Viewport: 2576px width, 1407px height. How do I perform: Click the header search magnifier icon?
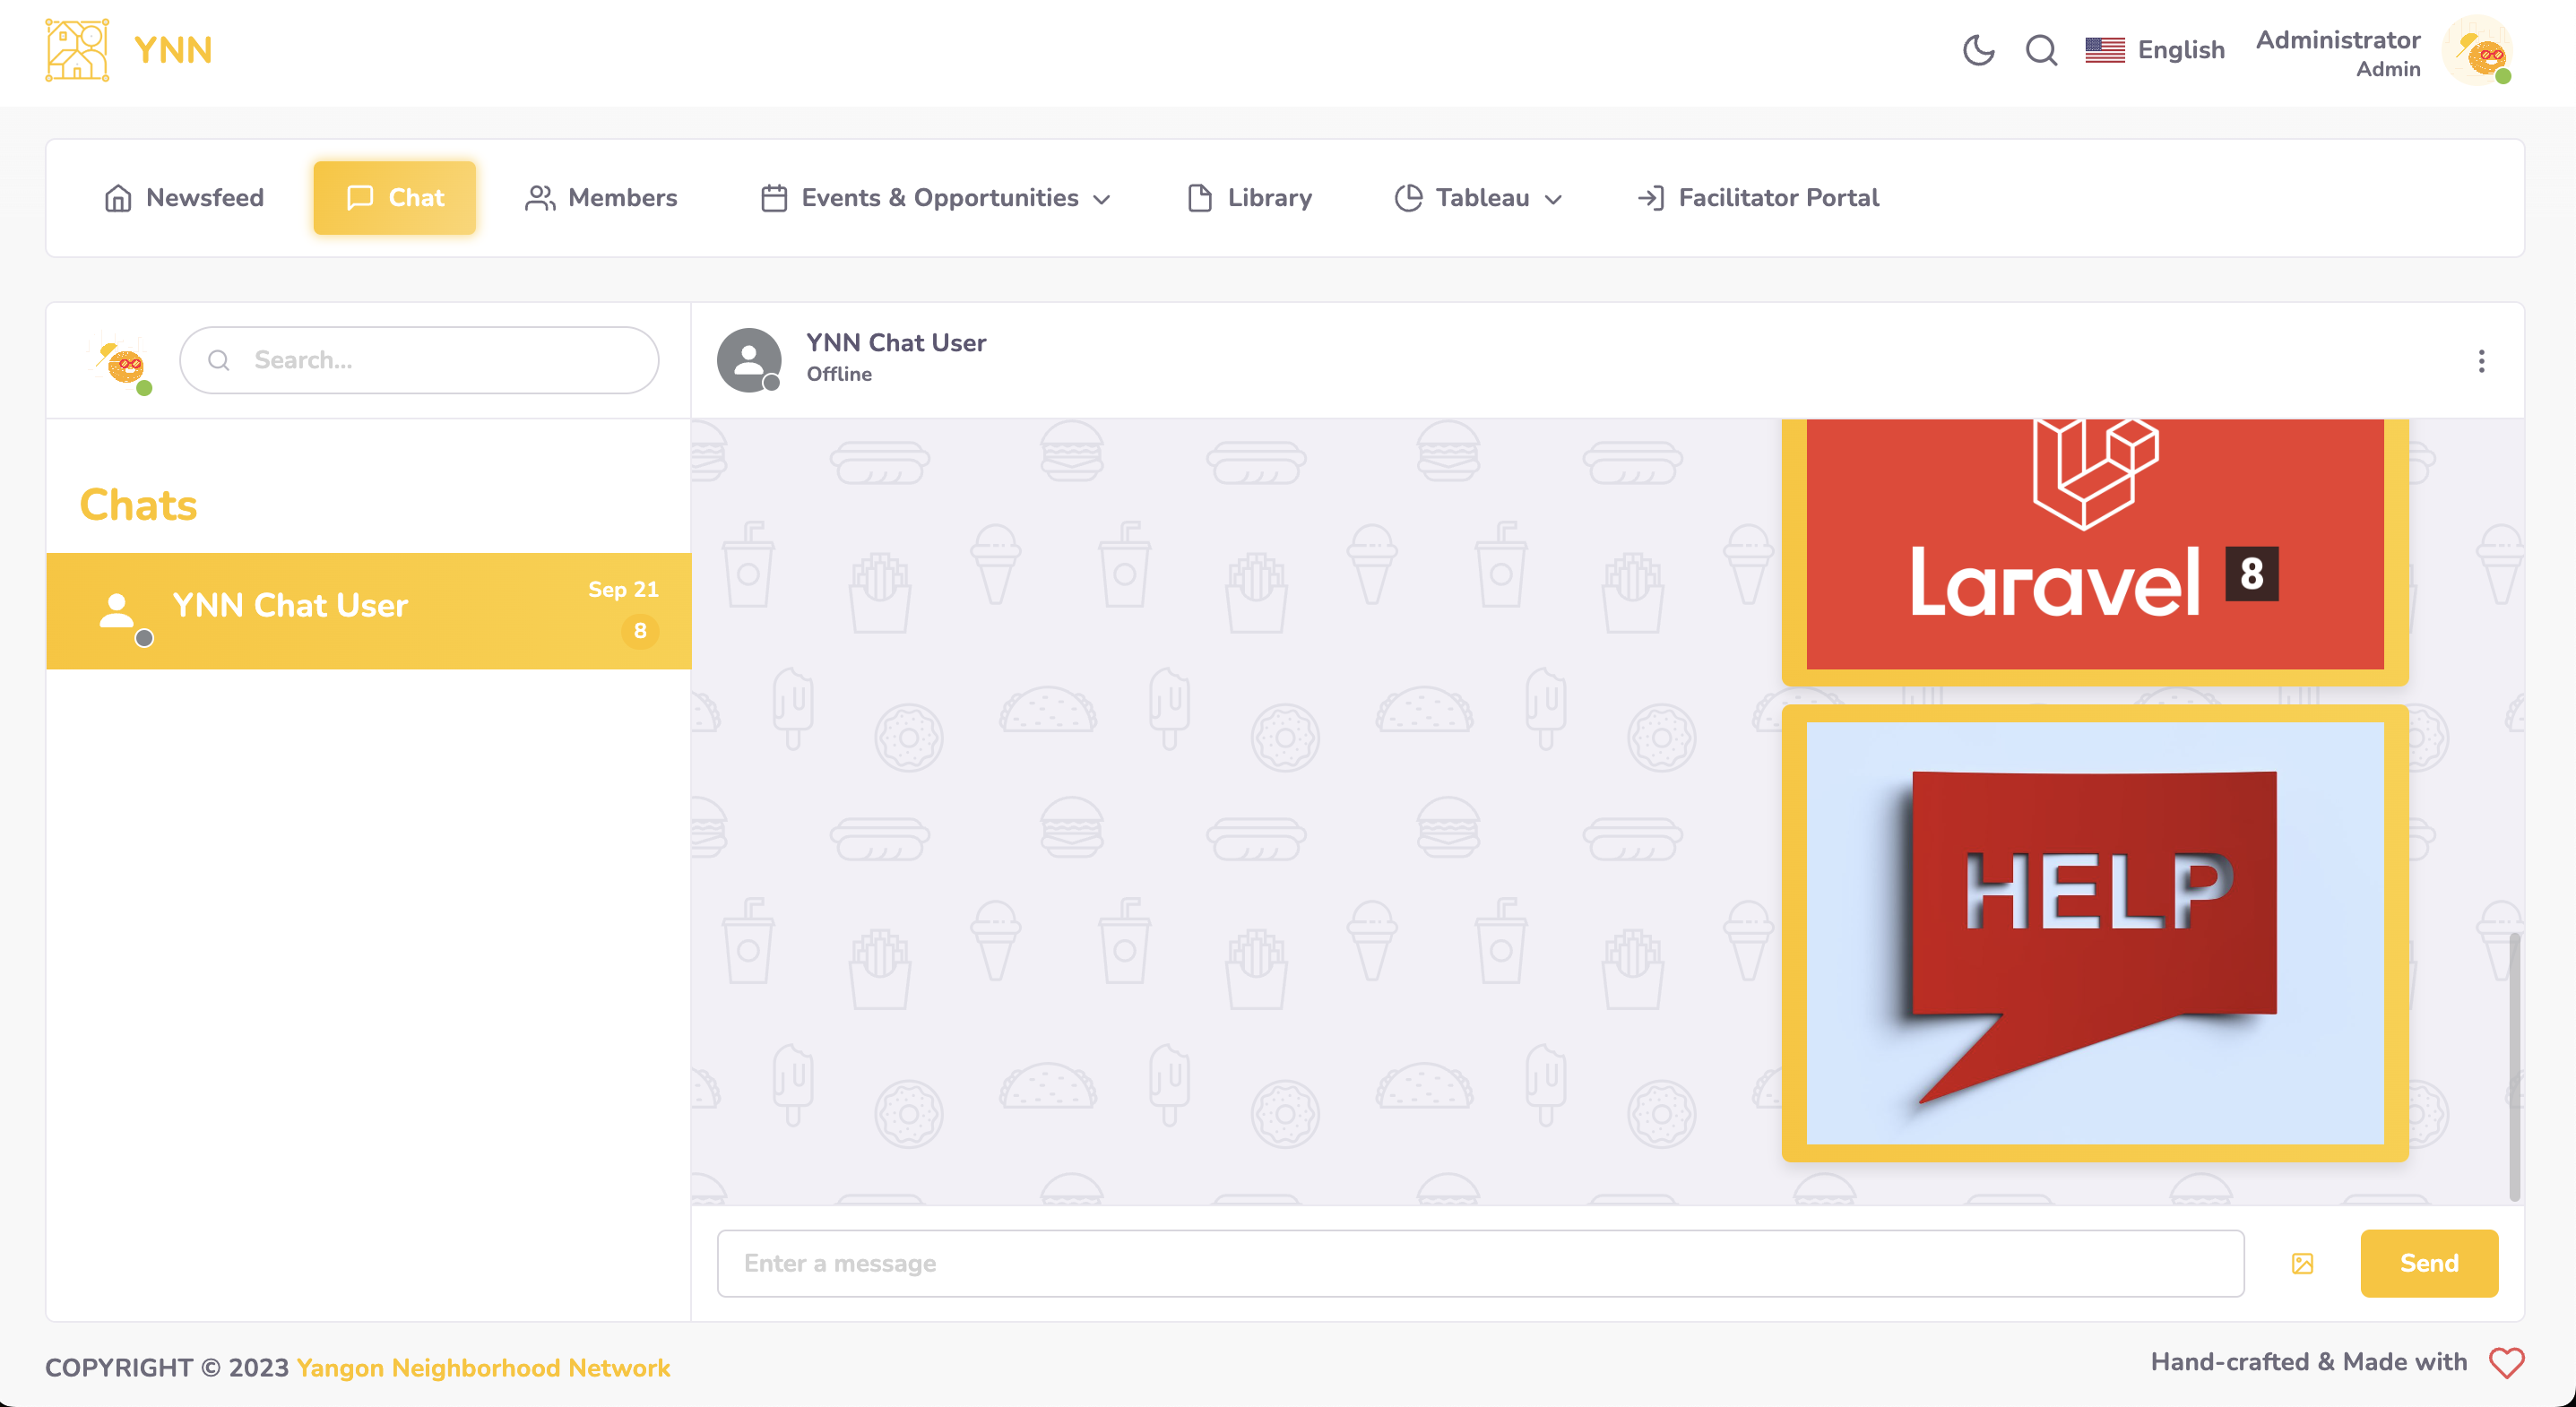tap(2041, 50)
